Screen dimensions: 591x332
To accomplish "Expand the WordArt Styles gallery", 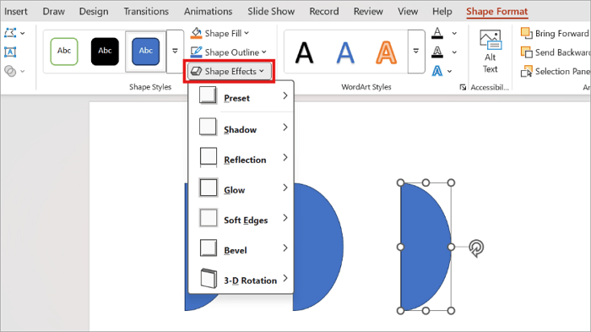I will click(416, 51).
